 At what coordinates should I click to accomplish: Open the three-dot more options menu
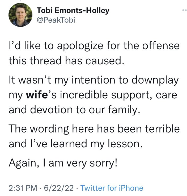[x=185, y=10]
